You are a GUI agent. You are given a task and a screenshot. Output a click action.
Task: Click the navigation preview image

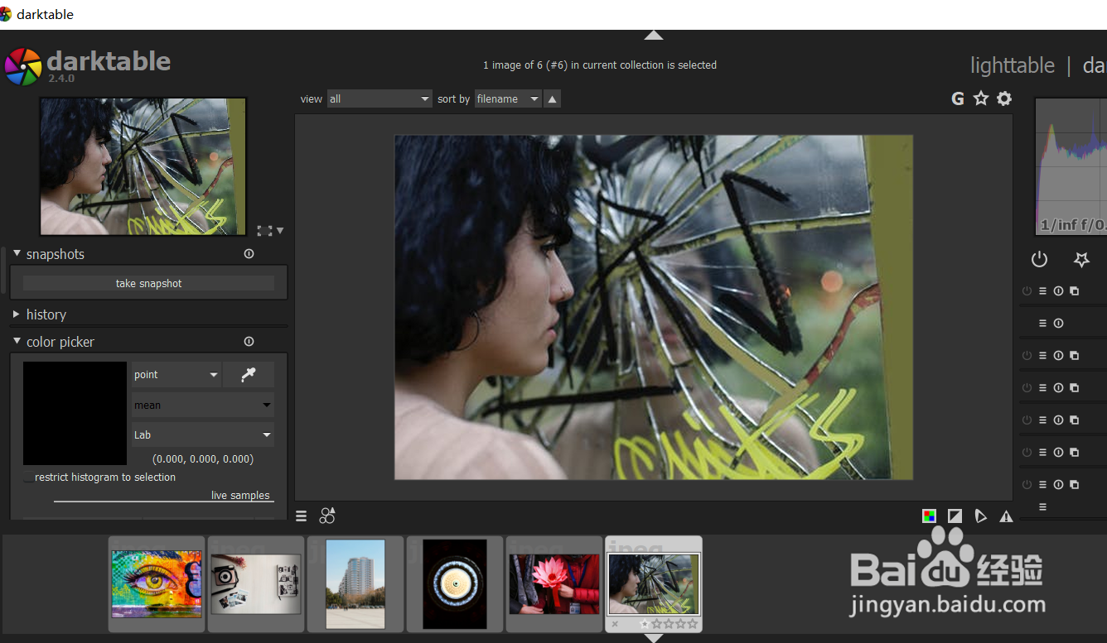click(x=143, y=166)
